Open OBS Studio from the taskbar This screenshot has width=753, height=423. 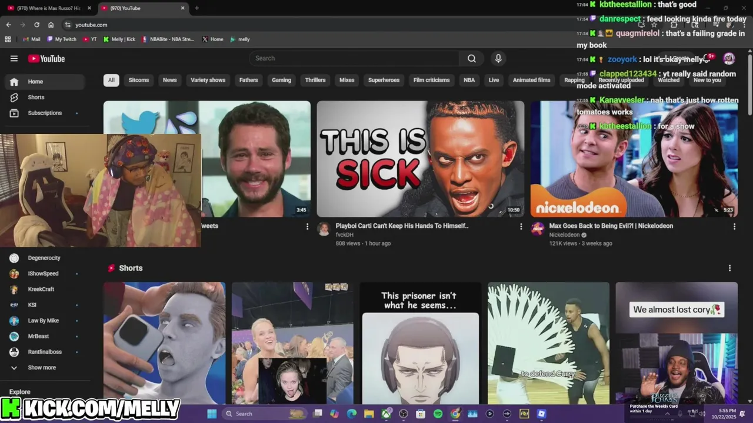404,414
